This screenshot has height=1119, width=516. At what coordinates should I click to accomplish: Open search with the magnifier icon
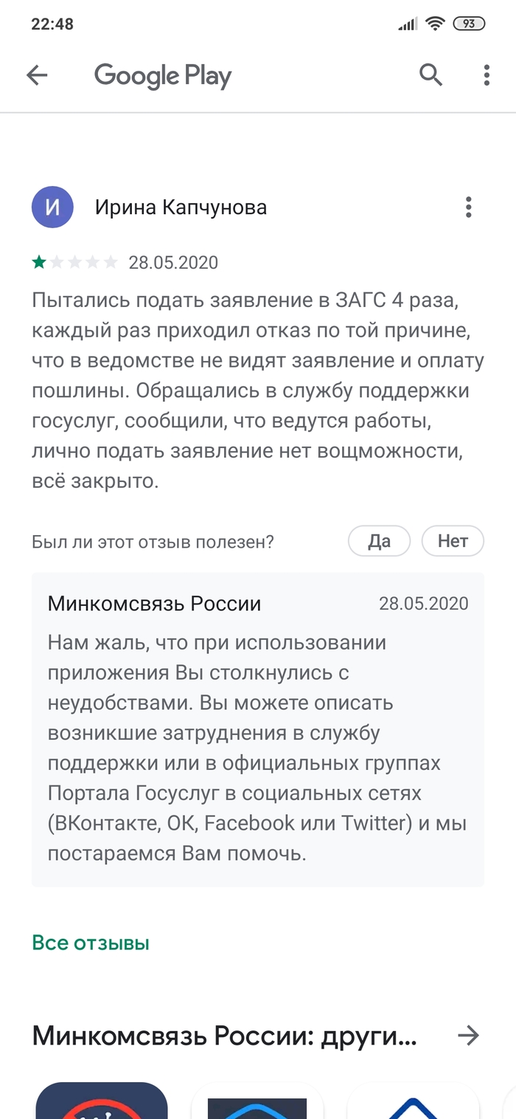click(430, 75)
